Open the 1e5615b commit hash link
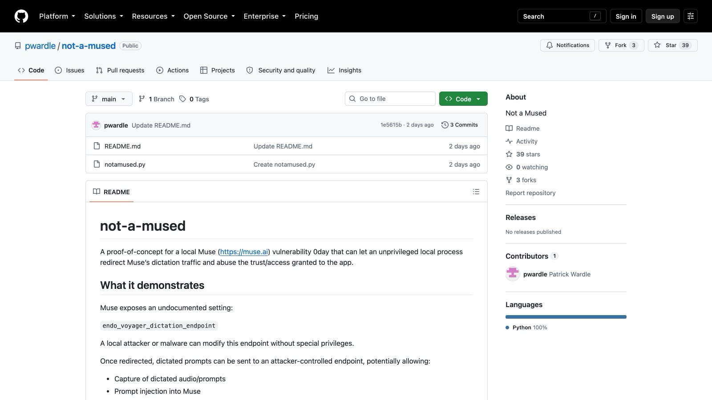This screenshot has height=400, width=712. tap(391, 125)
